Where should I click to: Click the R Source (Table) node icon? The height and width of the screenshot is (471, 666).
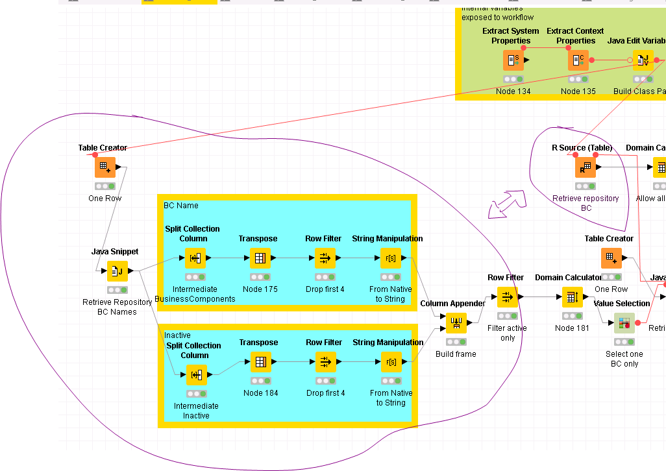pos(585,167)
